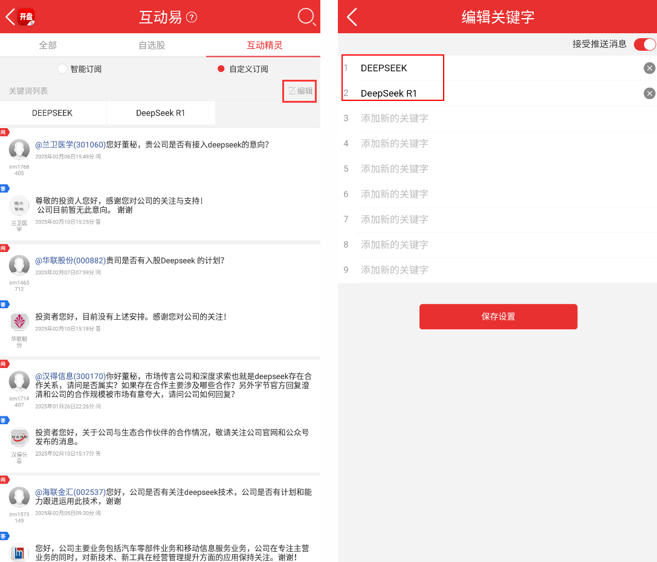657x562 pixels.
Task: Select the 智能订阅 radio option
Action: (x=62, y=69)
